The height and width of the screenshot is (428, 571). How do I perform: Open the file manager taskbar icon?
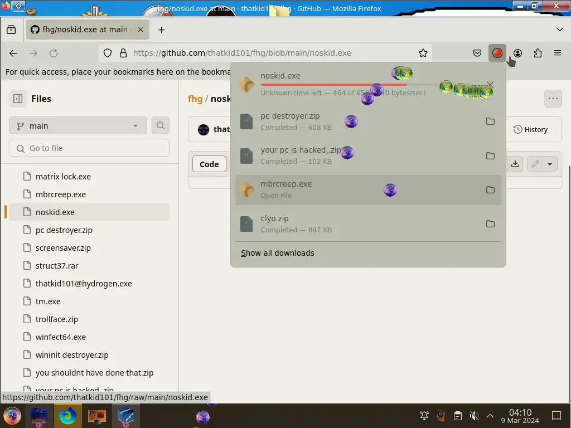click(x=39, y=416)
